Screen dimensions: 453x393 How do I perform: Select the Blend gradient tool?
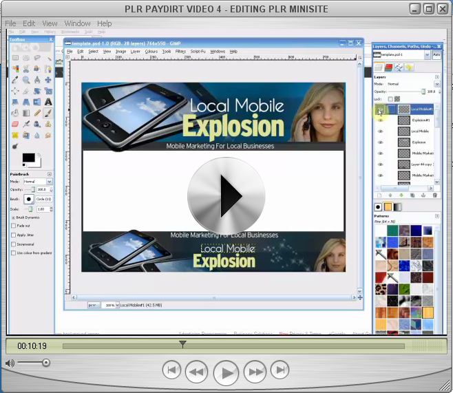pos(26,113)
